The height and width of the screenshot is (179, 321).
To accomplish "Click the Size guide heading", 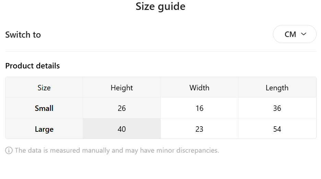I will [160, 7].
